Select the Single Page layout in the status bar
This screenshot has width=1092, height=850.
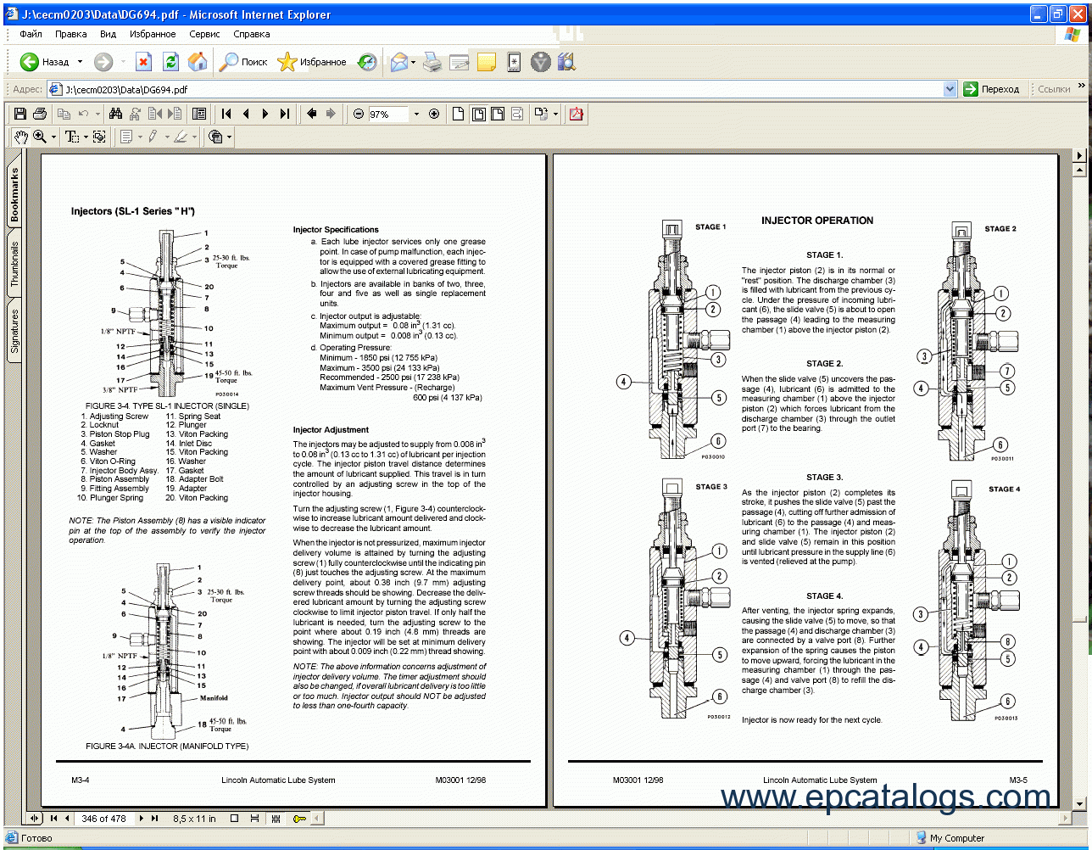tap(236, 819)
